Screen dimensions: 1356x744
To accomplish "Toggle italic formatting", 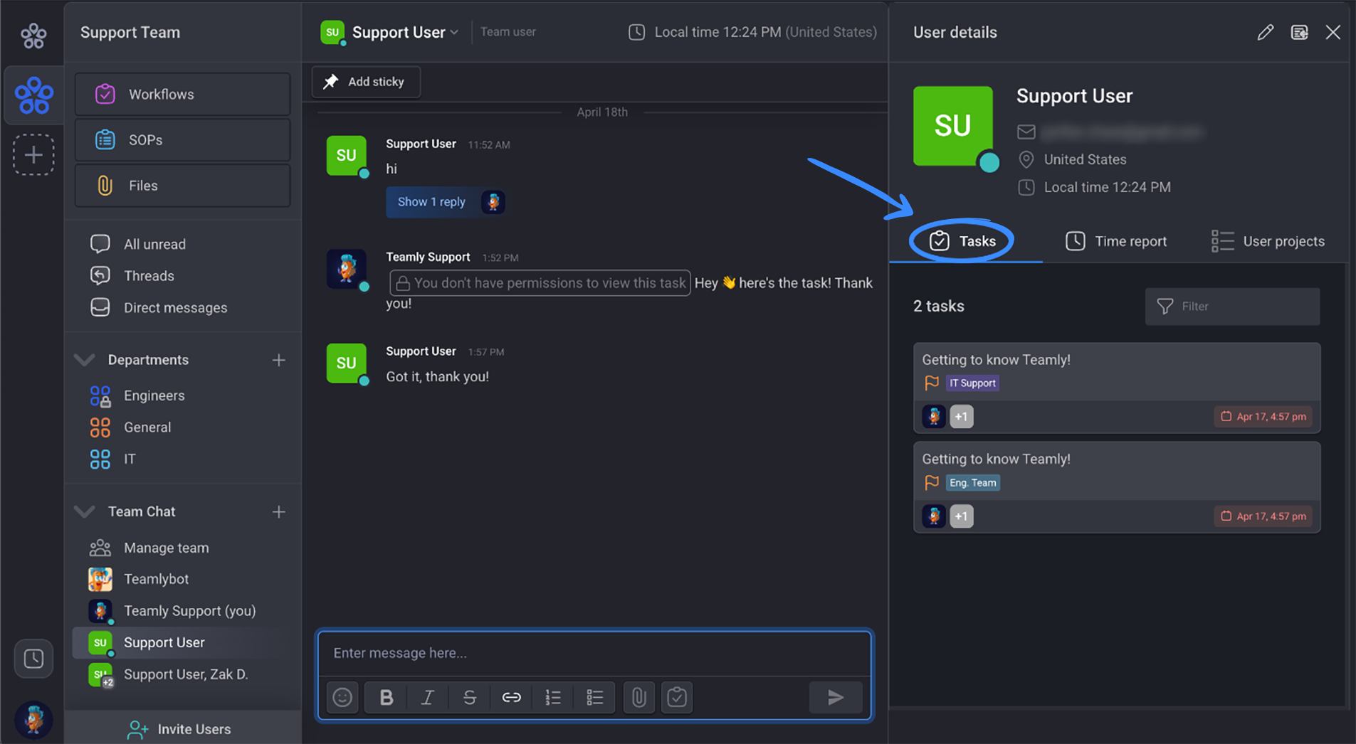I will click(427, 697).
